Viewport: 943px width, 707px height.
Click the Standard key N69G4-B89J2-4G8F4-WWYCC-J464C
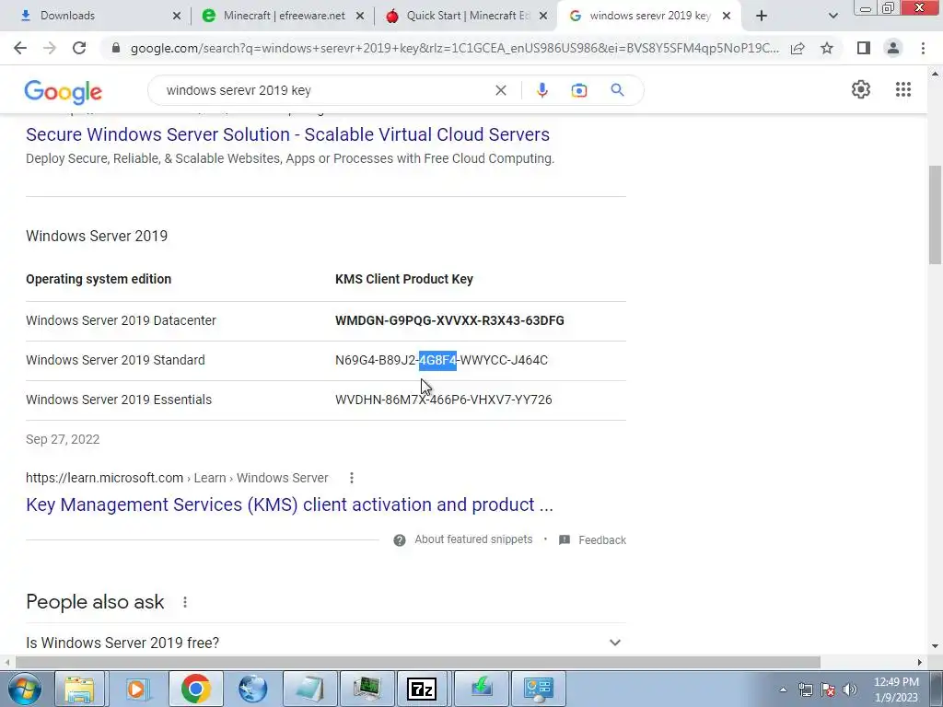pos(441,360)
